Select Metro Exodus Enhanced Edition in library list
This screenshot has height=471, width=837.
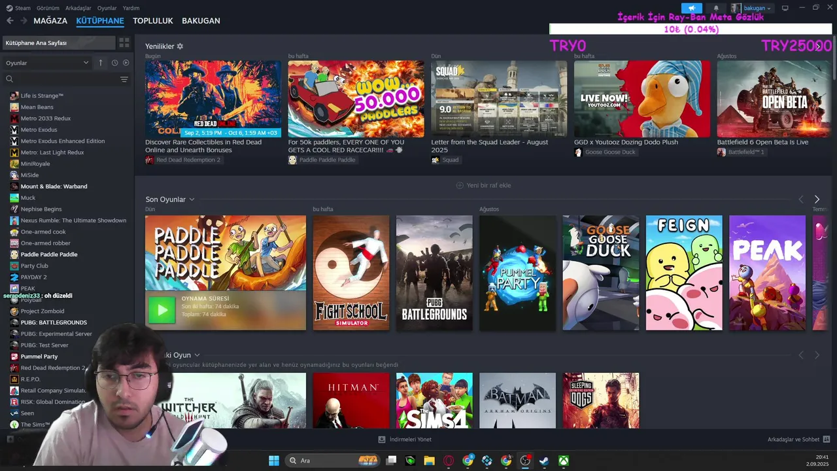click(x=63, y=141)
